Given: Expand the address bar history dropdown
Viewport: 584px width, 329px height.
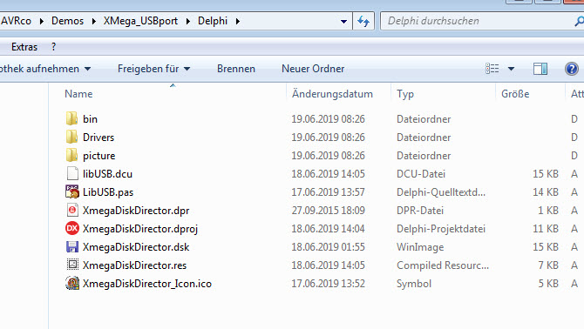Looking at the screenshot, I should pyautogui.click(x=343, y=22).
